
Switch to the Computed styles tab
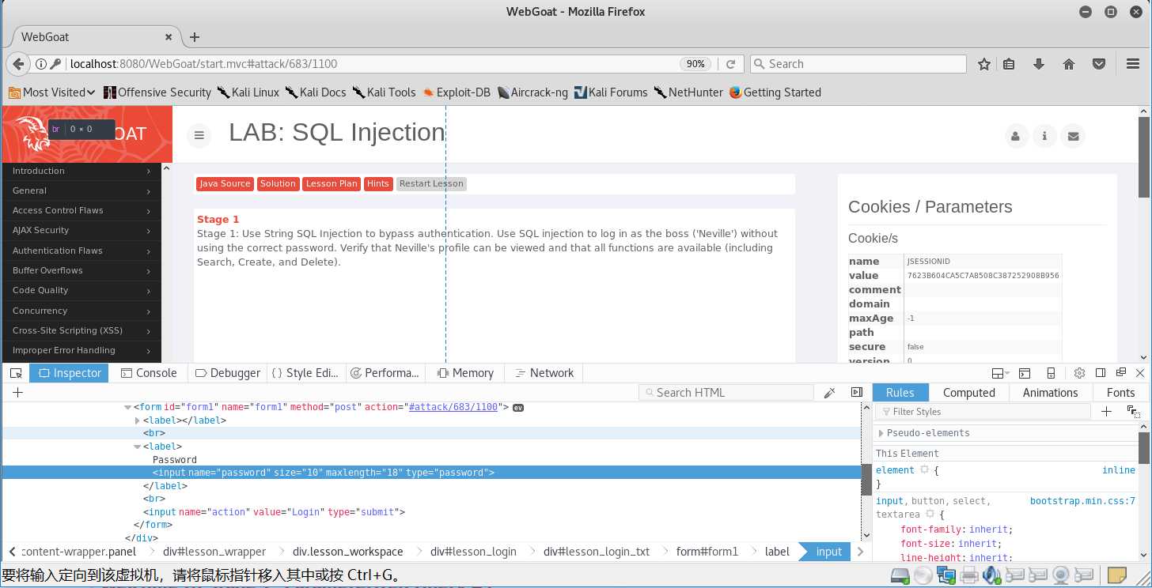(x=968, y=393)
